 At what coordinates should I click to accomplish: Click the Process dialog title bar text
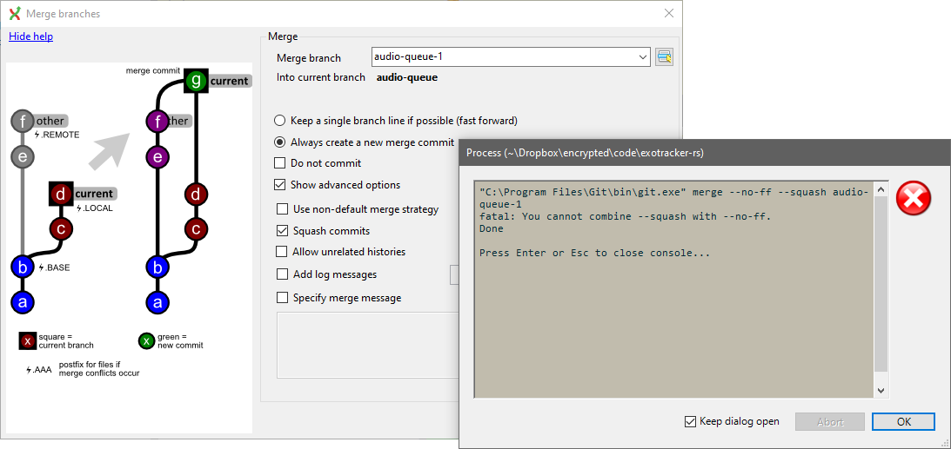pyautogui.click(x=585, y=153)
